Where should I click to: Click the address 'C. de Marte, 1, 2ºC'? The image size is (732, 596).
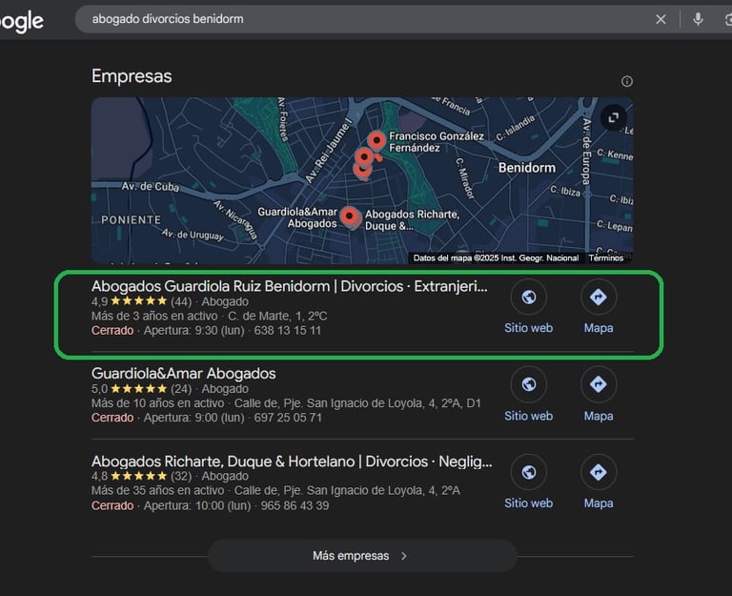(x=277, y=317)
